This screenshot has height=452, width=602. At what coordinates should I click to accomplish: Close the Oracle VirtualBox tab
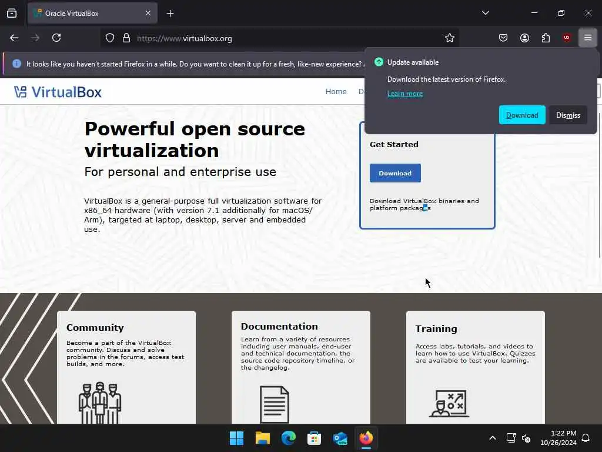(x=148, y=14)
